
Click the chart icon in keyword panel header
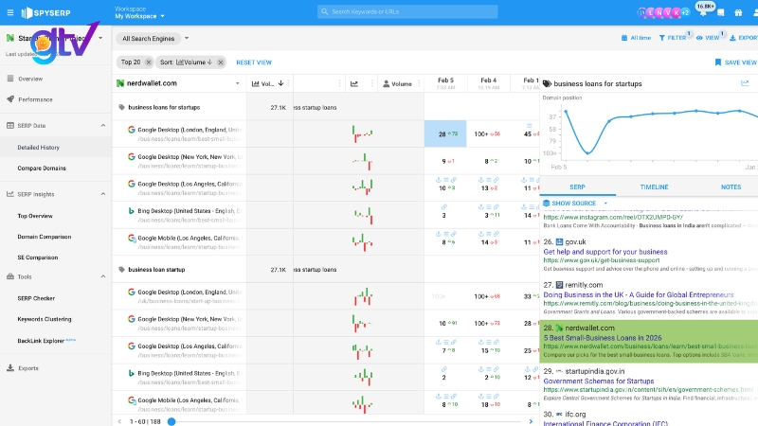tap(745, 83)
